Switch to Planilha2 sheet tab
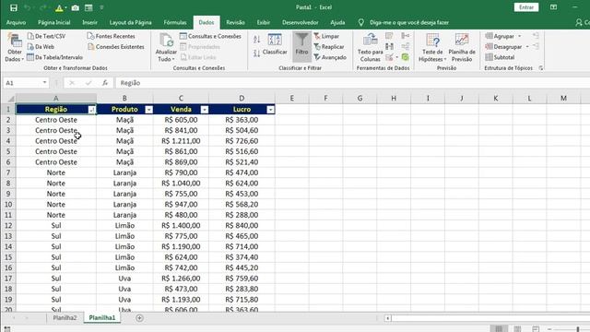The height and width of the screenshot is (332, 590). 65,317
